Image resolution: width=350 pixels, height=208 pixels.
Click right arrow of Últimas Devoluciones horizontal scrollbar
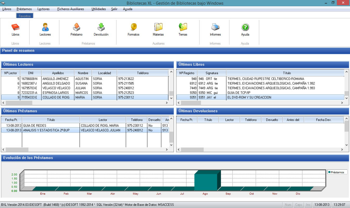click(342, 150)
